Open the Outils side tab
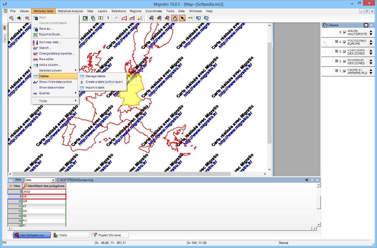The height and width of the screenshot is (248, 377). tap(5, 34)
